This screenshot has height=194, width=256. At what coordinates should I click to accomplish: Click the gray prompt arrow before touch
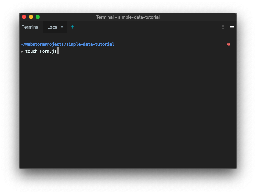pos(22,51)
